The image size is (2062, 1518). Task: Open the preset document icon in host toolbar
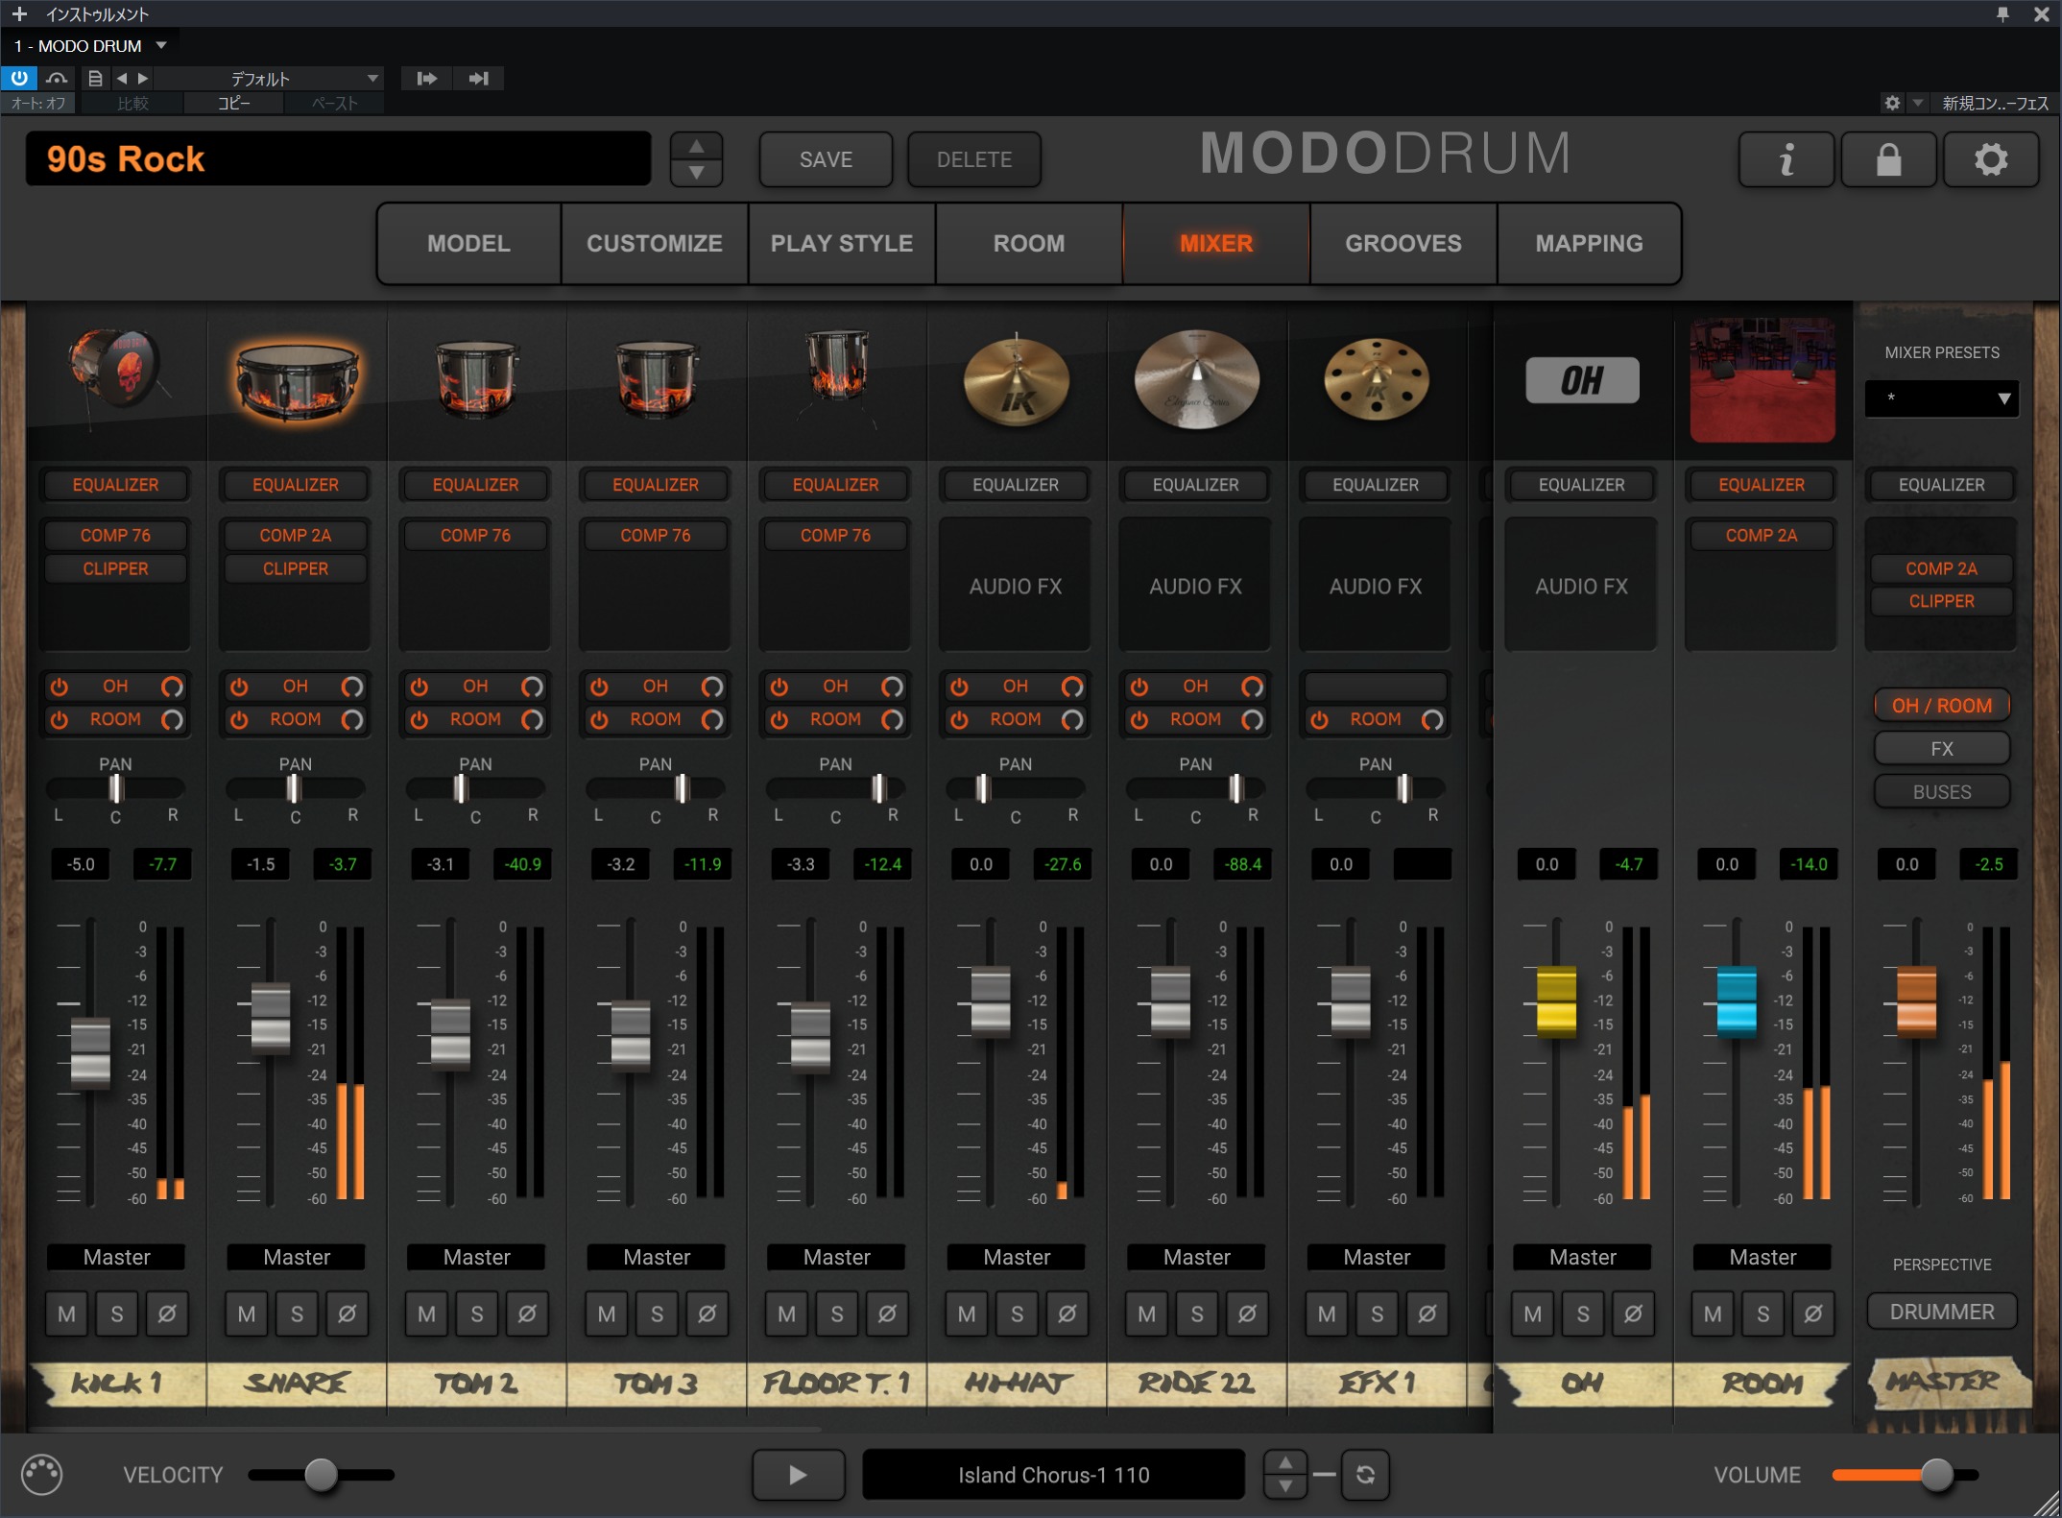[94, 78]
